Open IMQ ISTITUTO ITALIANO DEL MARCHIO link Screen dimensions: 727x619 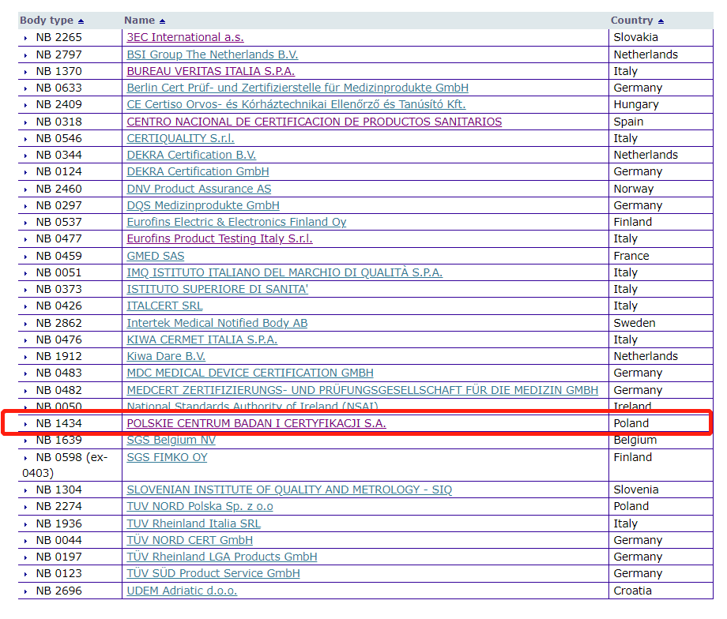pos(284,272)
